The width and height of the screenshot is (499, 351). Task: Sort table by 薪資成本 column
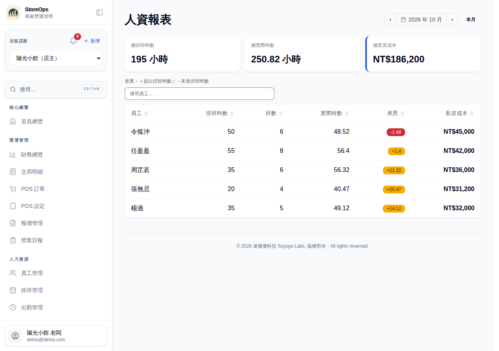coord(460,113)
